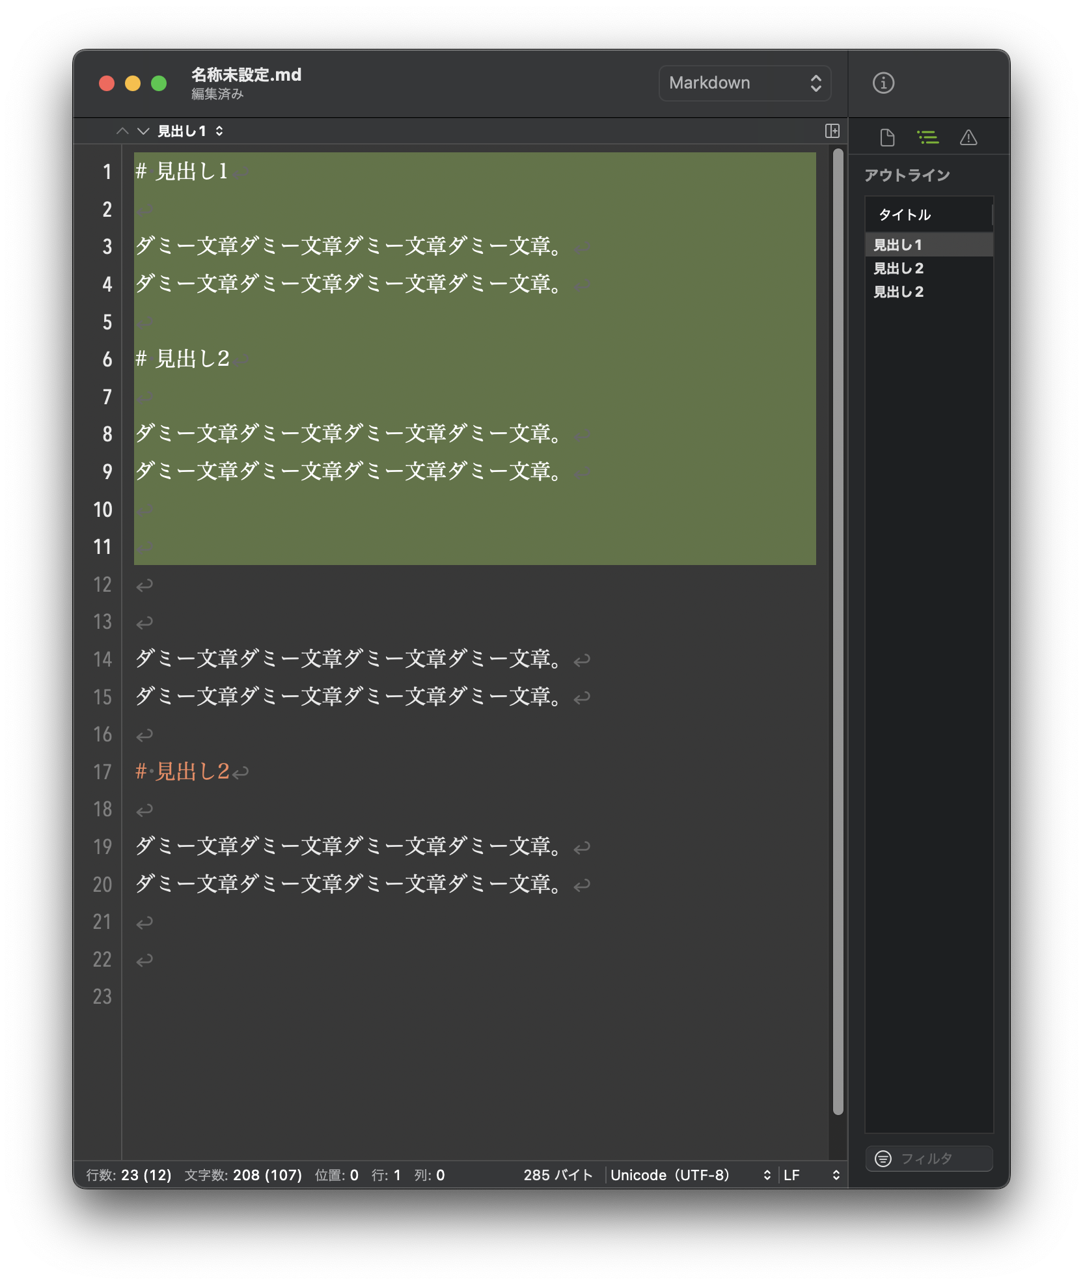Click the 285 バイト file size text

[558, 1175]
